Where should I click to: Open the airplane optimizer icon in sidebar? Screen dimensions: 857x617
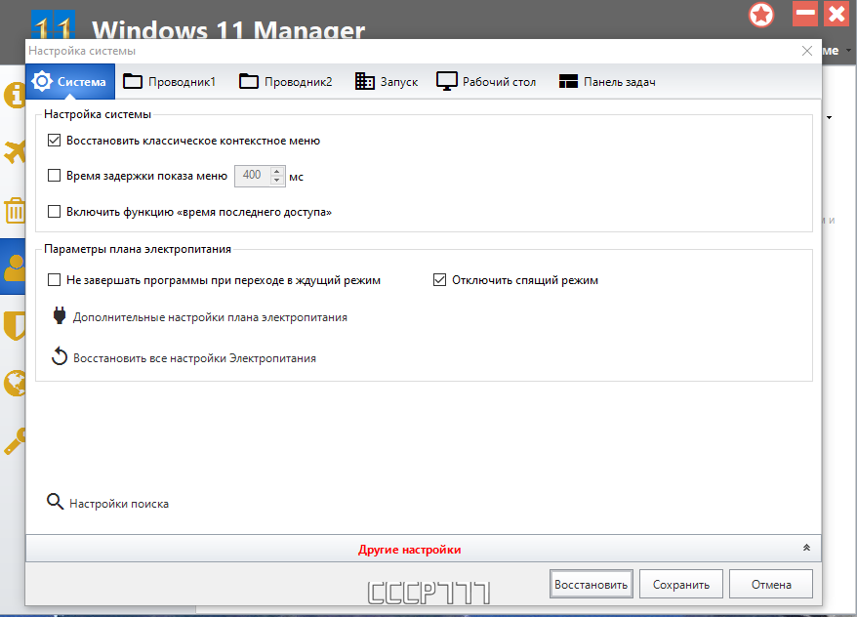pyautogui.click(x=15, y=152)
